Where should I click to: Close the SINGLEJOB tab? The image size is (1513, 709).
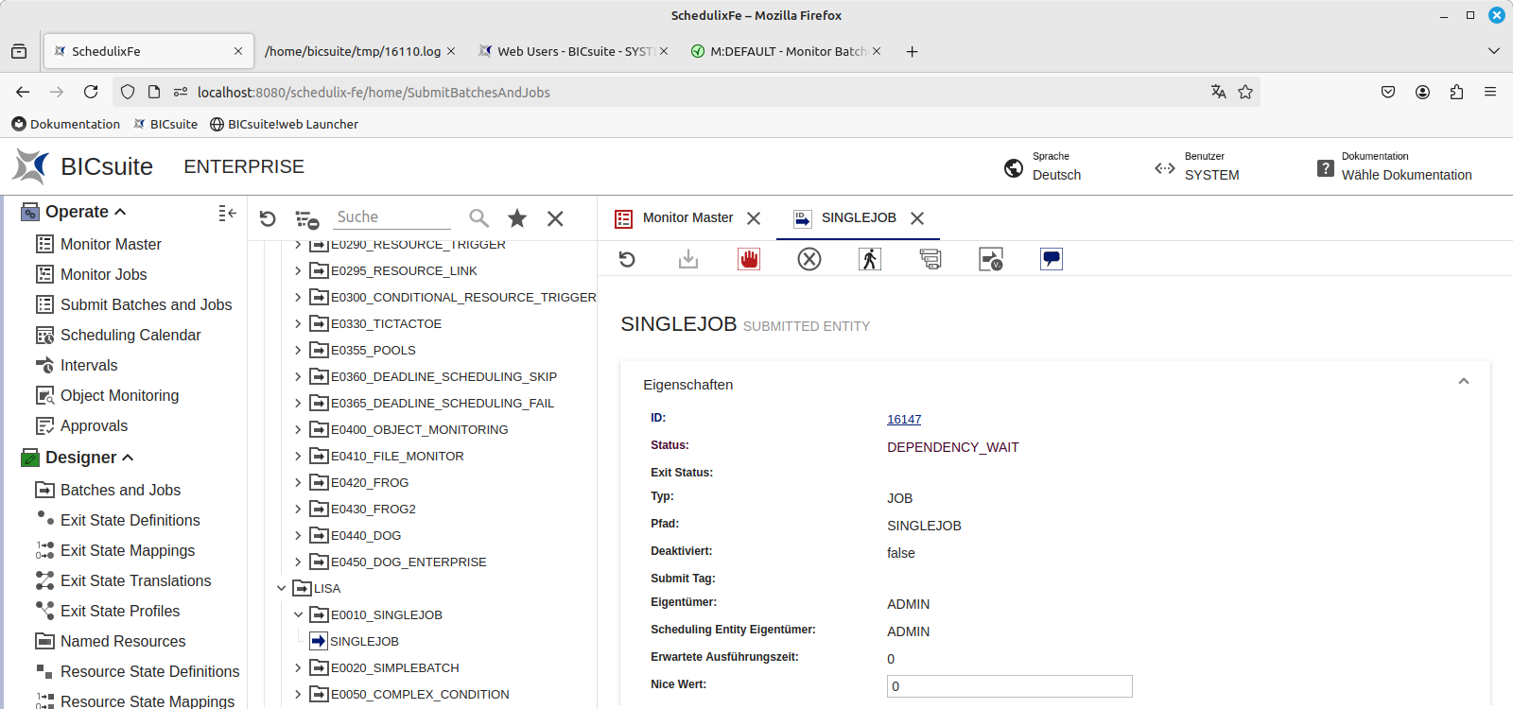(917, 218)
